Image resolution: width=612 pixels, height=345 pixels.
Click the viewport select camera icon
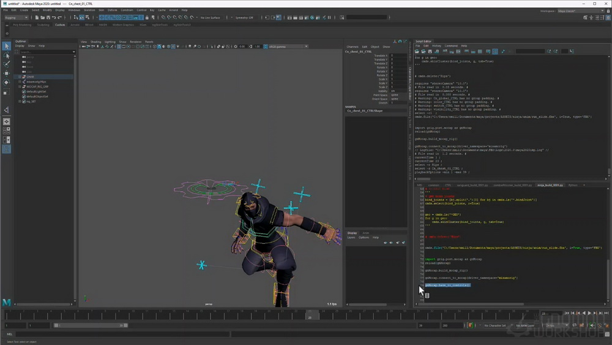point(83,47)
